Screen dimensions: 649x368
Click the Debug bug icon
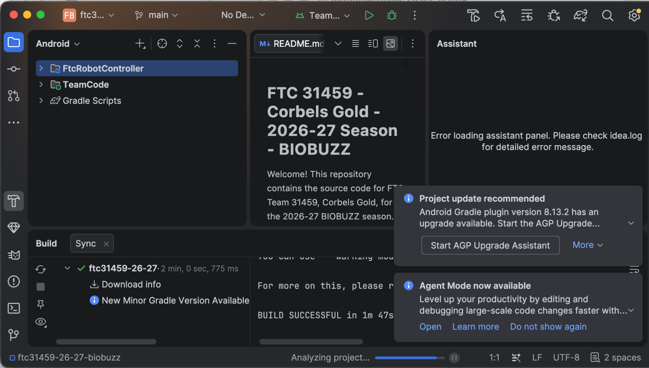[x=392, y=15]
